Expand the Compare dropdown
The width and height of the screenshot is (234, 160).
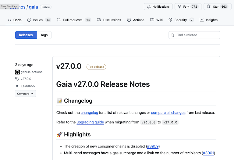[x=25, y=94]
